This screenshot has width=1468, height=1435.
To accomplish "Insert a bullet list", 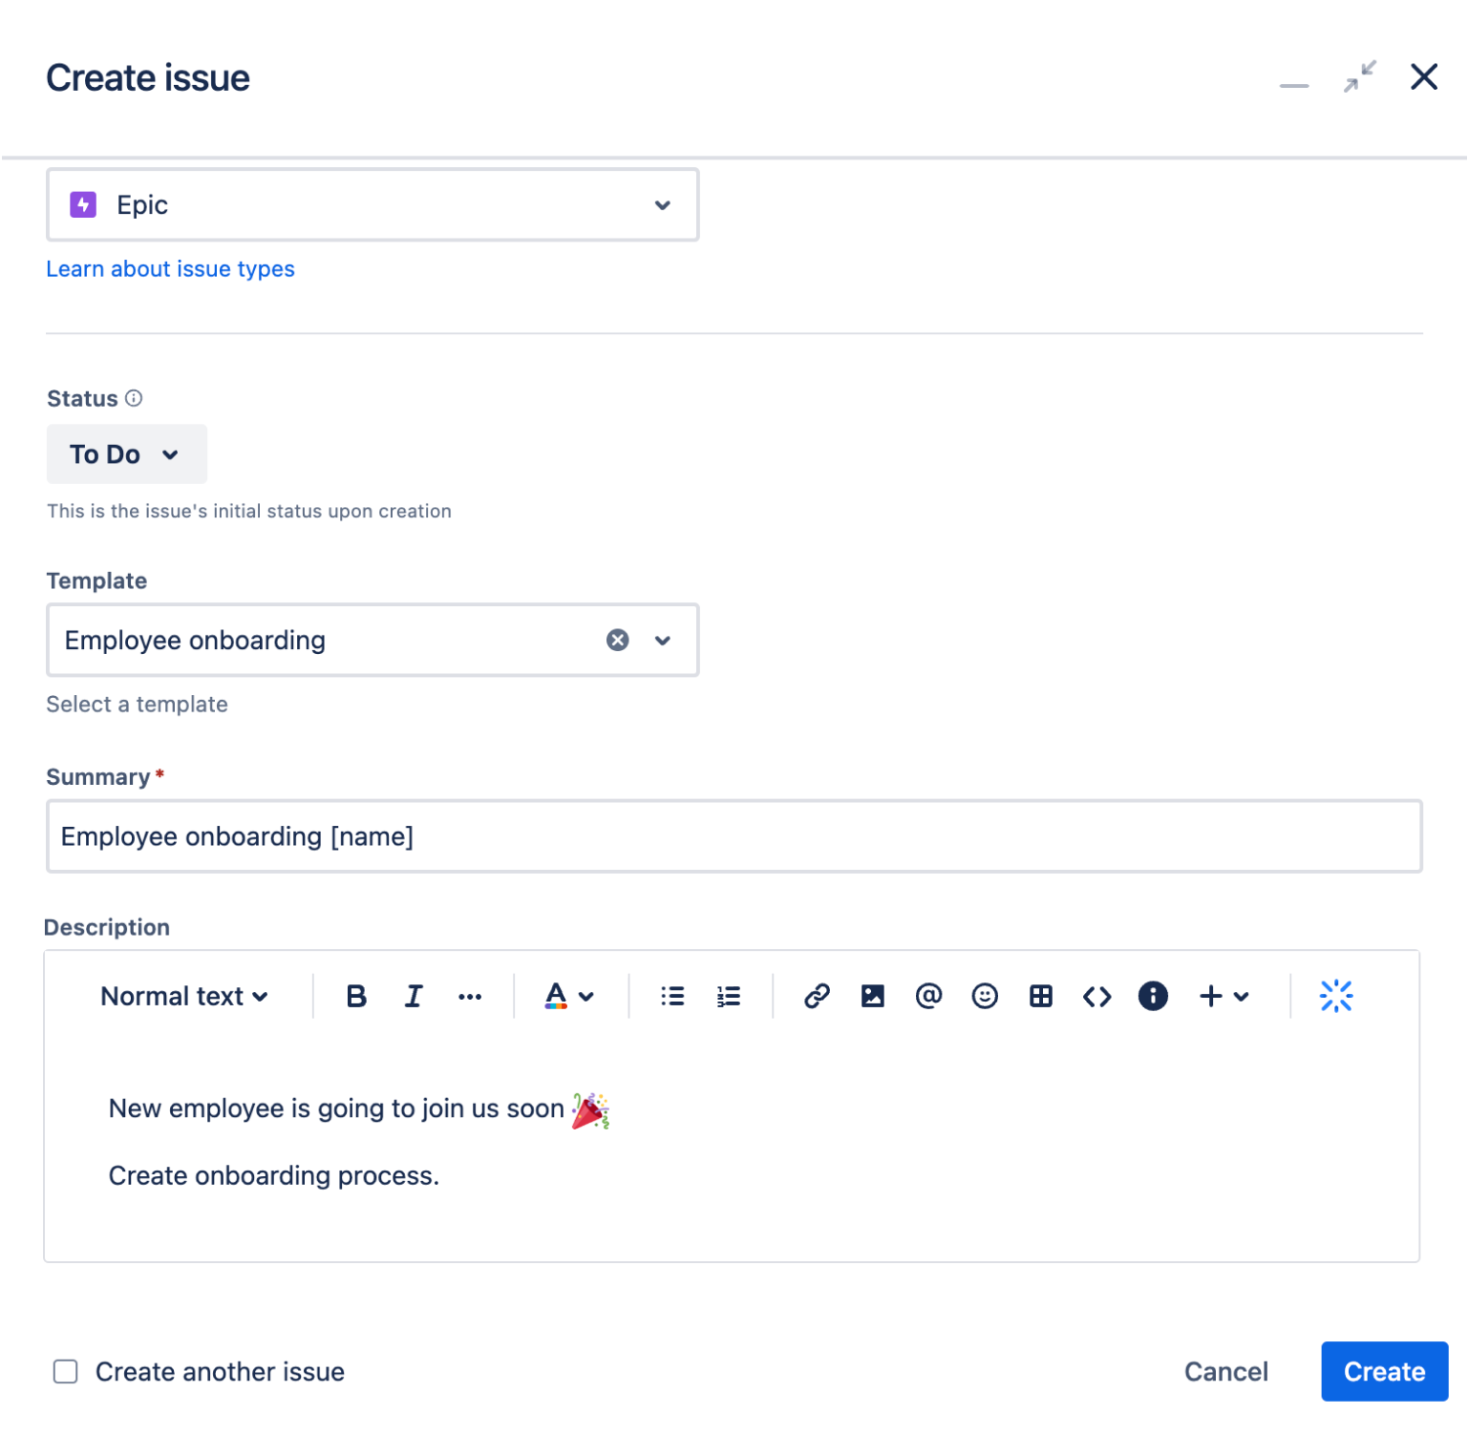I will click(x=671, y=996).
